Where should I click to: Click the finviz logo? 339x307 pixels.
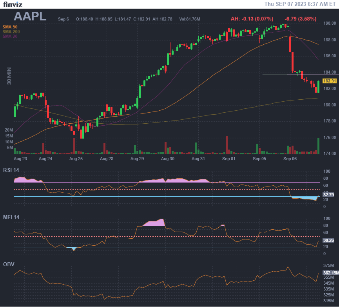tap(12, 4)
